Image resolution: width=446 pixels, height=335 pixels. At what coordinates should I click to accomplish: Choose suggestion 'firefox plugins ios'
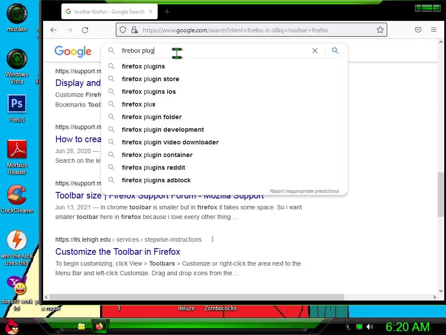pos(224,92)
